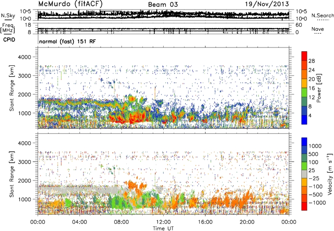Click the "20" tick on the power colorbar
The width and height of the screenshot is (334, 231).
tap(311, 79)
